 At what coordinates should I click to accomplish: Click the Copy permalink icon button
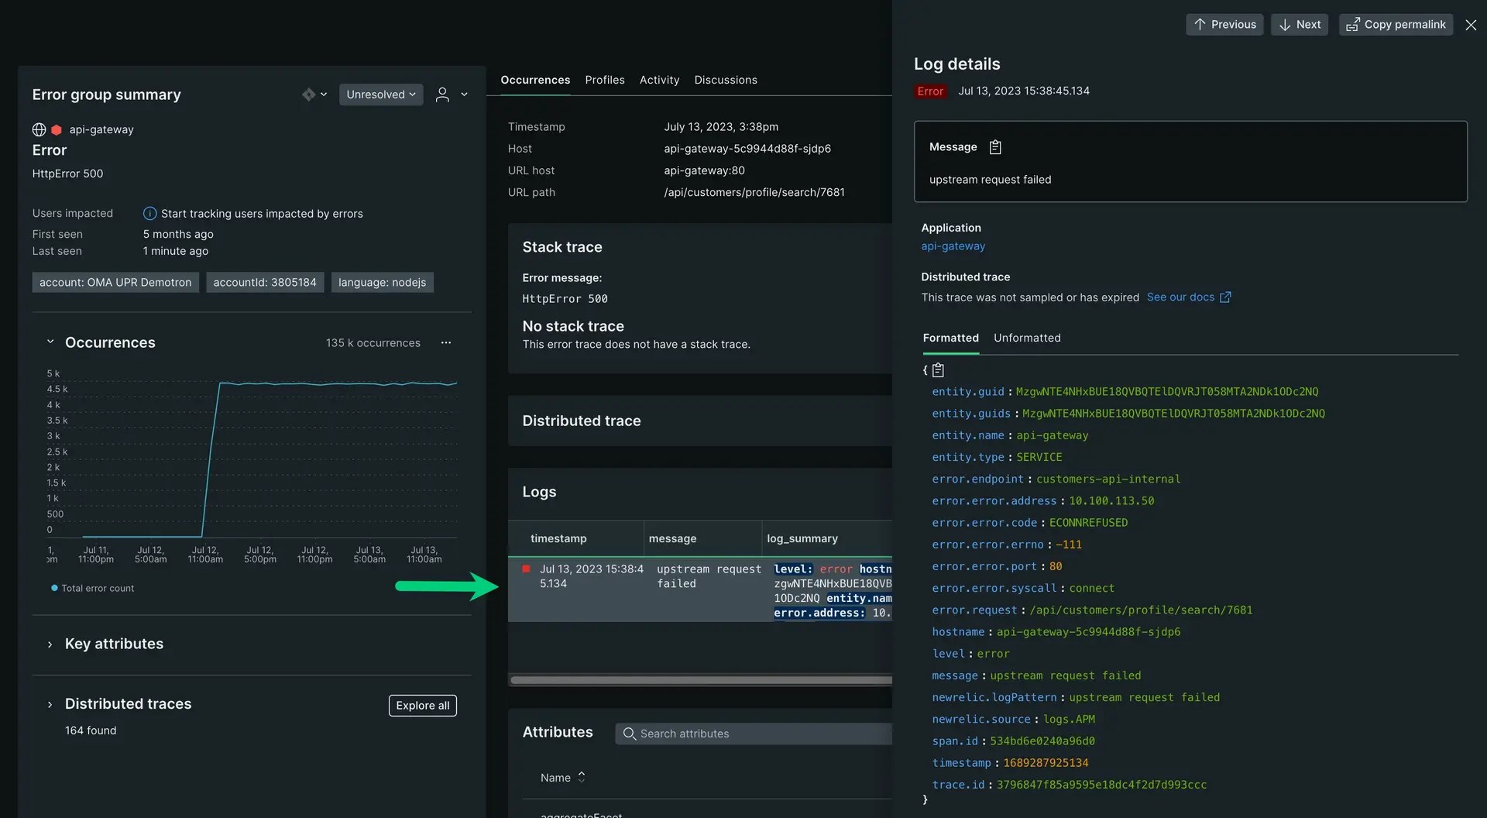click(1396, 24)
